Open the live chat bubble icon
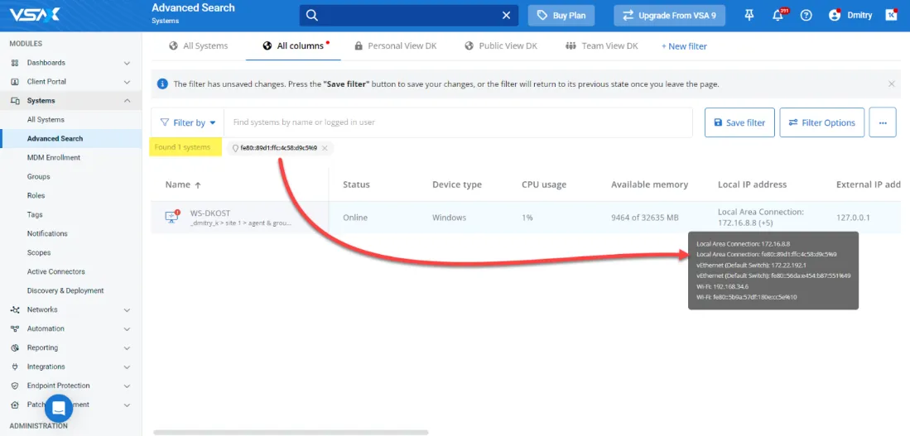The width and height of the screenshot is (910, 436). [59, 408]
